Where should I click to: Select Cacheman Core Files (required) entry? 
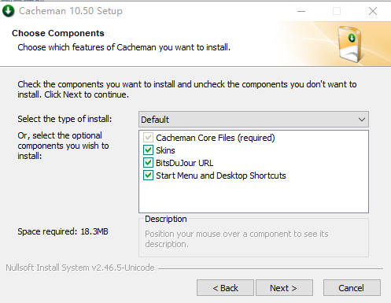tap(216, 138)
